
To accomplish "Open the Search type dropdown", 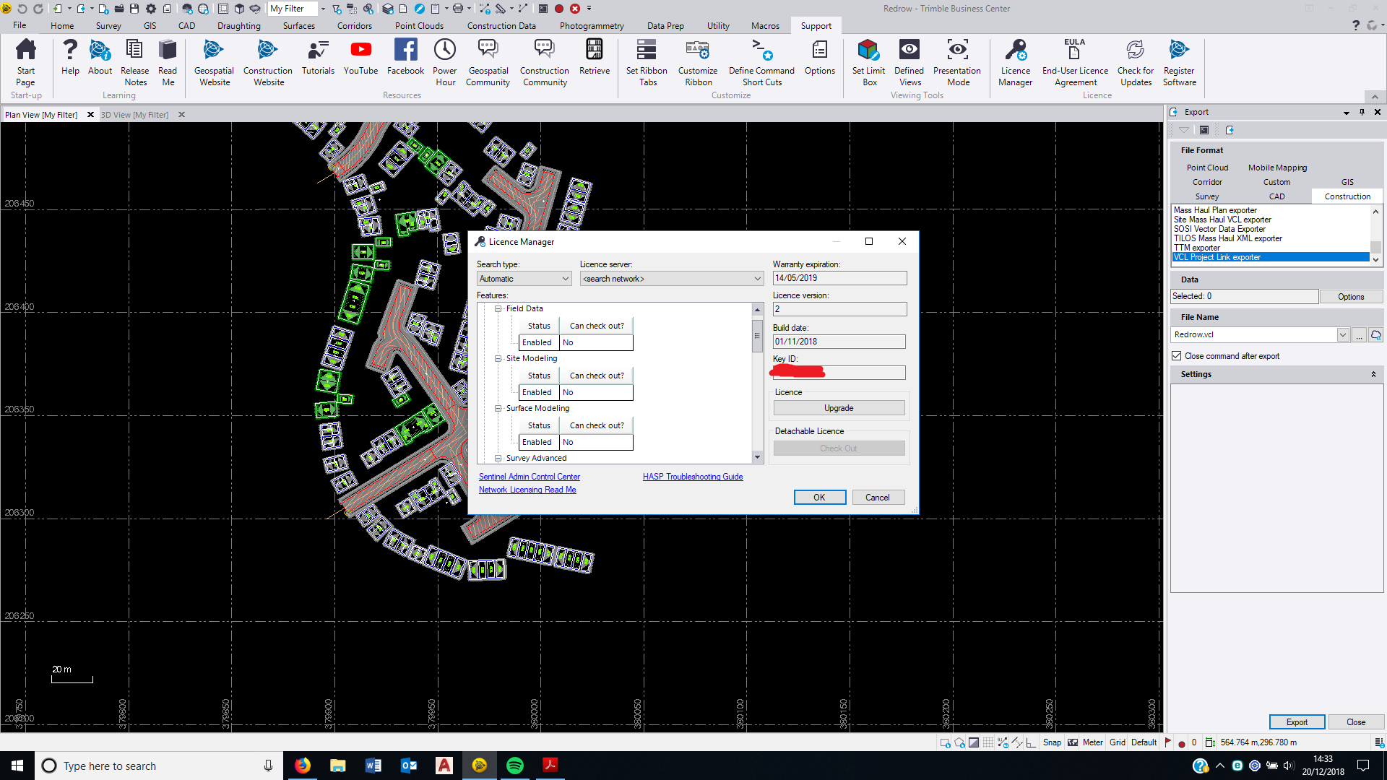I will tap(565, 278).
